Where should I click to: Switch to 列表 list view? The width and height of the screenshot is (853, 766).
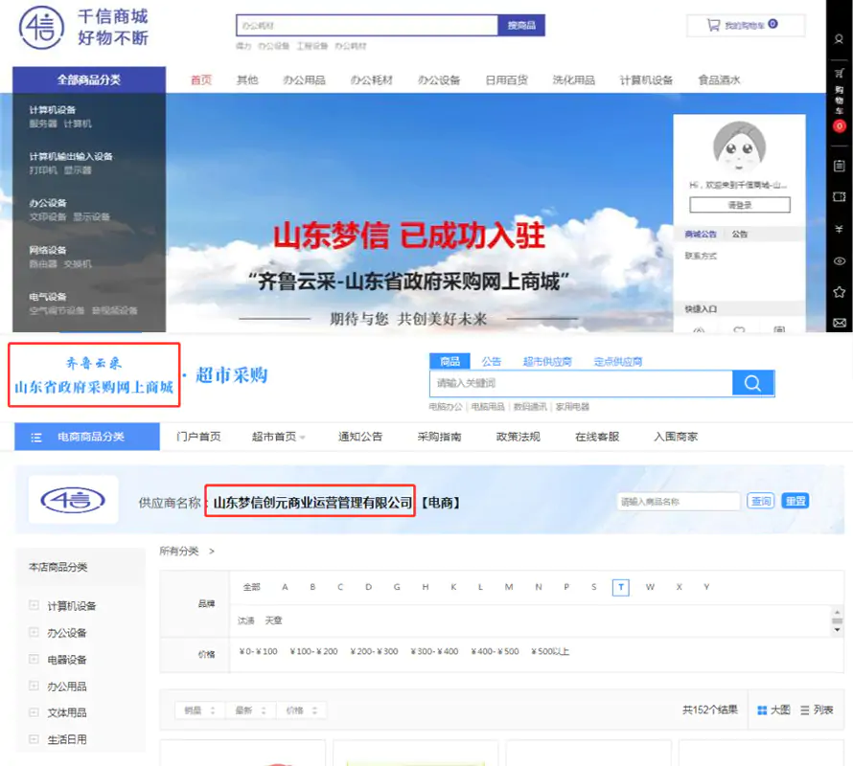coord(817,710)
